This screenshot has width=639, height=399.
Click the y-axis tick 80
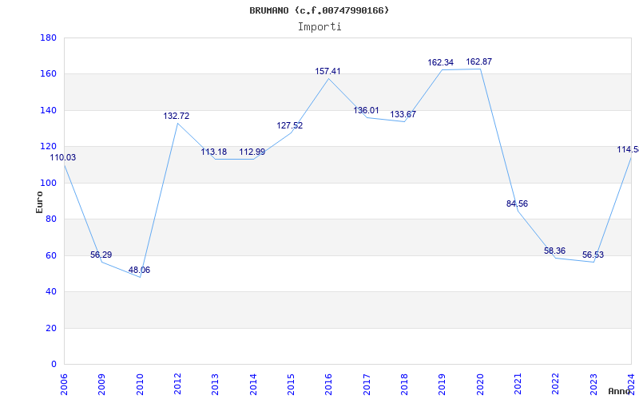click(x=50, y=219)
